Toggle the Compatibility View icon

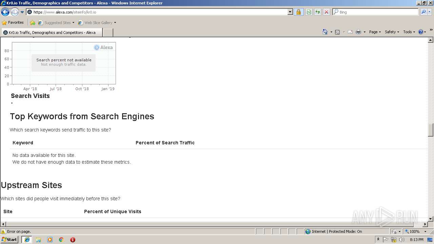(309, 12)
